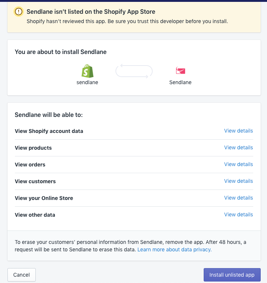Select the 'View Shopify account data' row label

(x=49, y=131)
